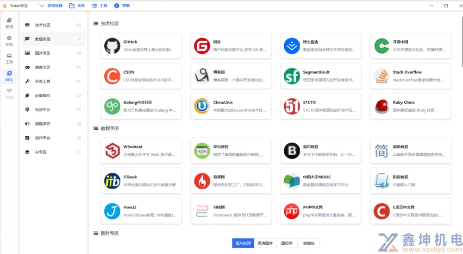
Task: Open the 简单教程 card
Action: click(410, 151)
